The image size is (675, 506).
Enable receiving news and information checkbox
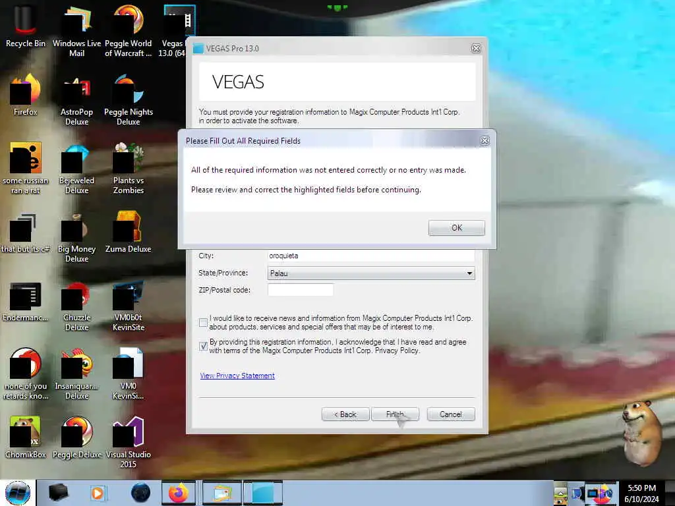pos(203,322)
